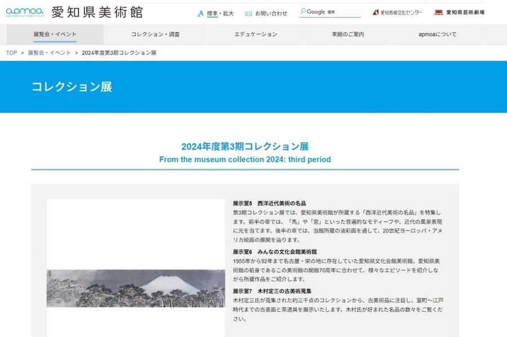Click the 愛知芸術文化センター triangle logo icon
Image resolution: width=507 pixels, height=337 pixels.
coord(376,12)
